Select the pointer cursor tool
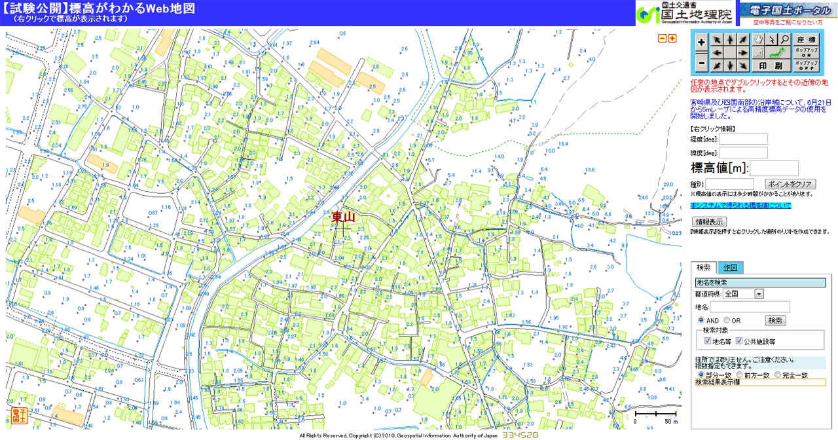The width and height of the screenshot is (838, 440). (771, 40)
